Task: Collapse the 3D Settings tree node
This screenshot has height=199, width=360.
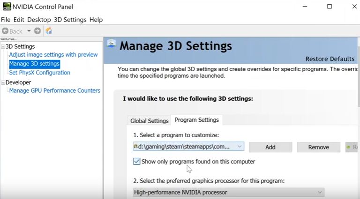Action: click(3, 47)
